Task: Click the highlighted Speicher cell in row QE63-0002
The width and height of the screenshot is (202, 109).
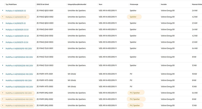Action: coord(133,17)
